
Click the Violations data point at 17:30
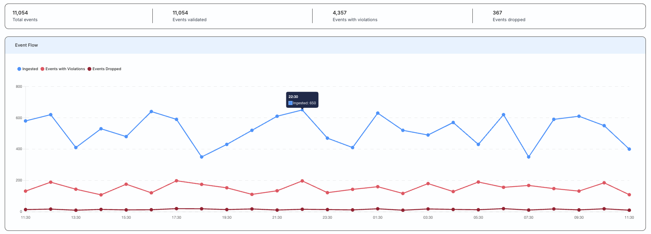pos(176,181)
